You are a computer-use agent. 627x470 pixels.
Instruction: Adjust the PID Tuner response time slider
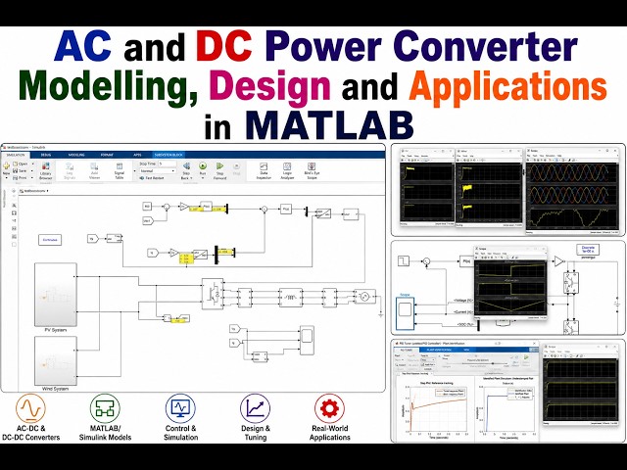pos(492,363)
